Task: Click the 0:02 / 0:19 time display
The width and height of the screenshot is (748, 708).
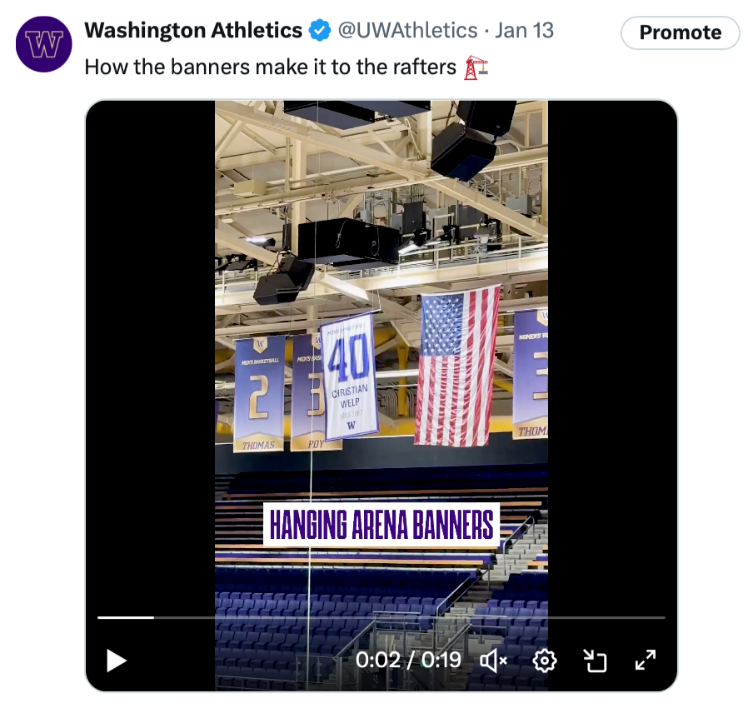Action: point(408,661)
